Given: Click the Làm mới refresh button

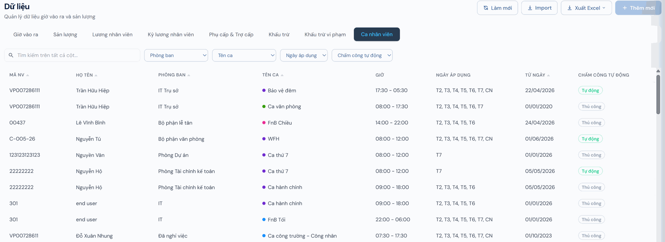Looking at the screenshot, I should click(x=497, y=8).
